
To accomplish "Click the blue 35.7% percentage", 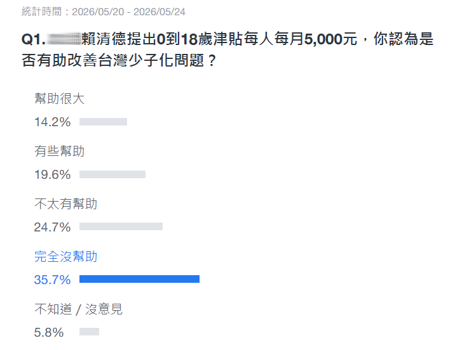I will pyautogui.click(x=52, y=280).
